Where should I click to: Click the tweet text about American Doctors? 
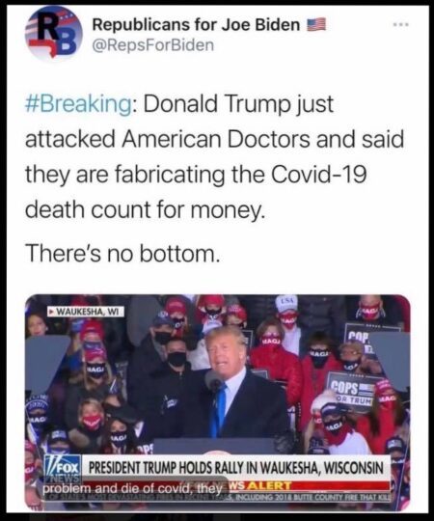click(x=214, y=156)
